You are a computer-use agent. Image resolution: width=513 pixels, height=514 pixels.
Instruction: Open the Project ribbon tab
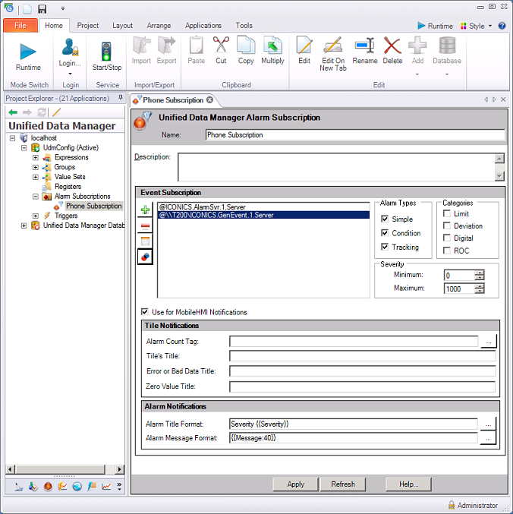tap(88, 25)
